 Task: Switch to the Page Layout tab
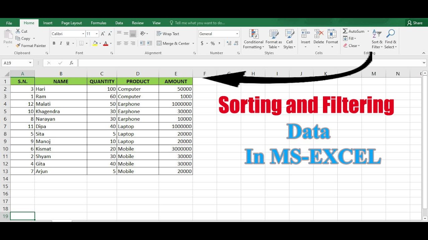72,23
